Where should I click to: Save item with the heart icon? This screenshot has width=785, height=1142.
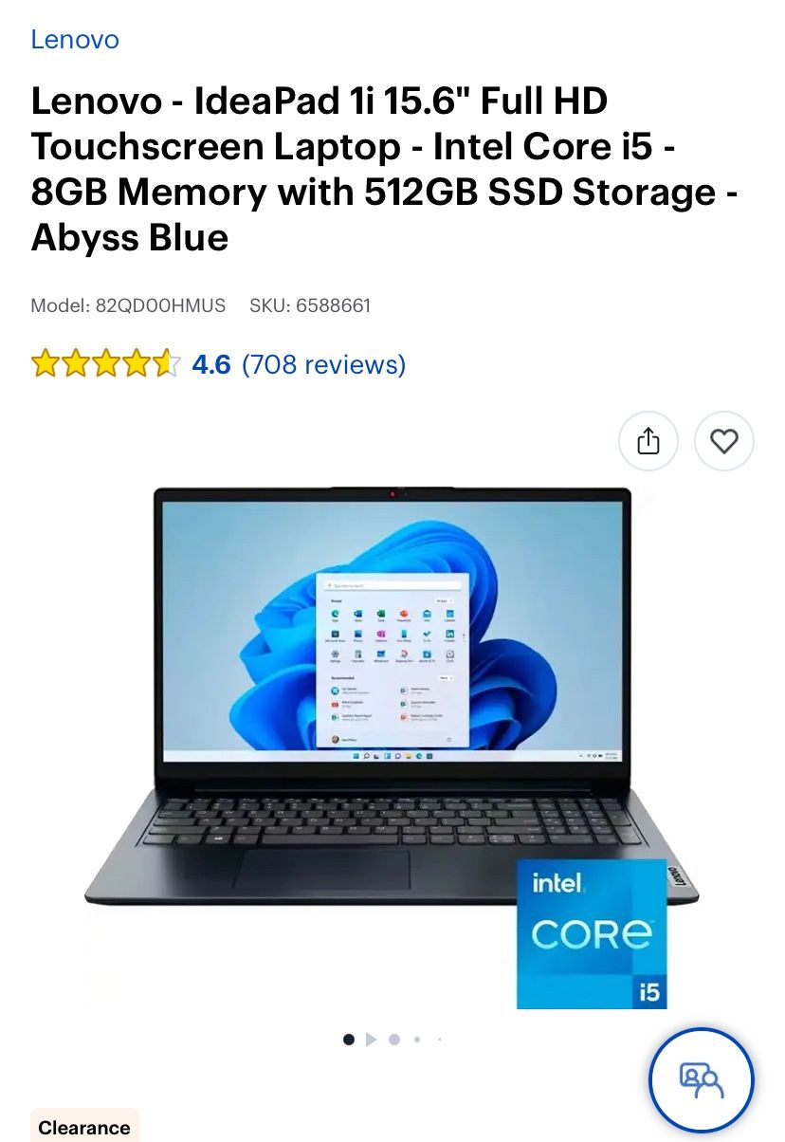coord(724,441)
